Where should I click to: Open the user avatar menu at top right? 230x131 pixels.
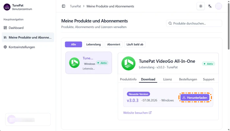click(x=218, y=6)
